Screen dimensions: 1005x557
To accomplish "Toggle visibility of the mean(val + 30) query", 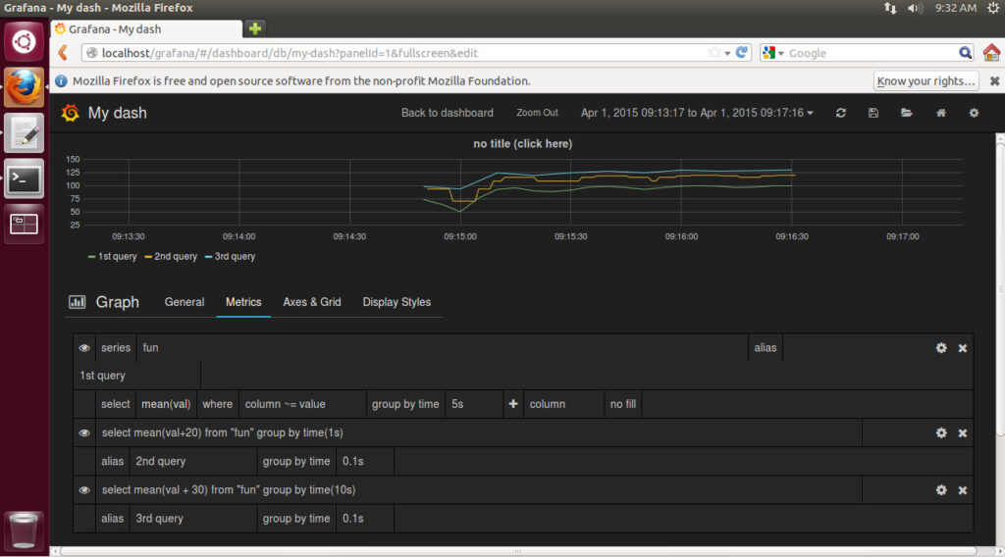I will 84,489.
